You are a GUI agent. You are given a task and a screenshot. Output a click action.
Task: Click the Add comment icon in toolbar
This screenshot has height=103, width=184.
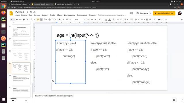pos(121,19)
